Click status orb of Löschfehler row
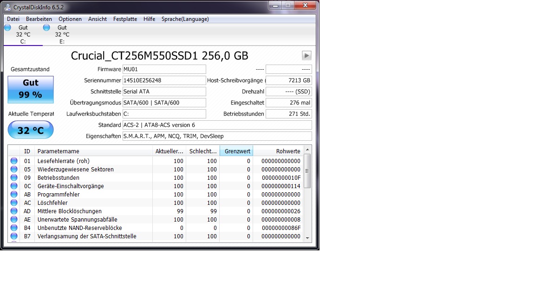The height and width of the screenshot is (301, 535). 14,203
